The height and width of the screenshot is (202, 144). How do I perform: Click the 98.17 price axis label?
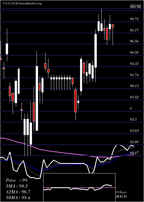point(134,30)
